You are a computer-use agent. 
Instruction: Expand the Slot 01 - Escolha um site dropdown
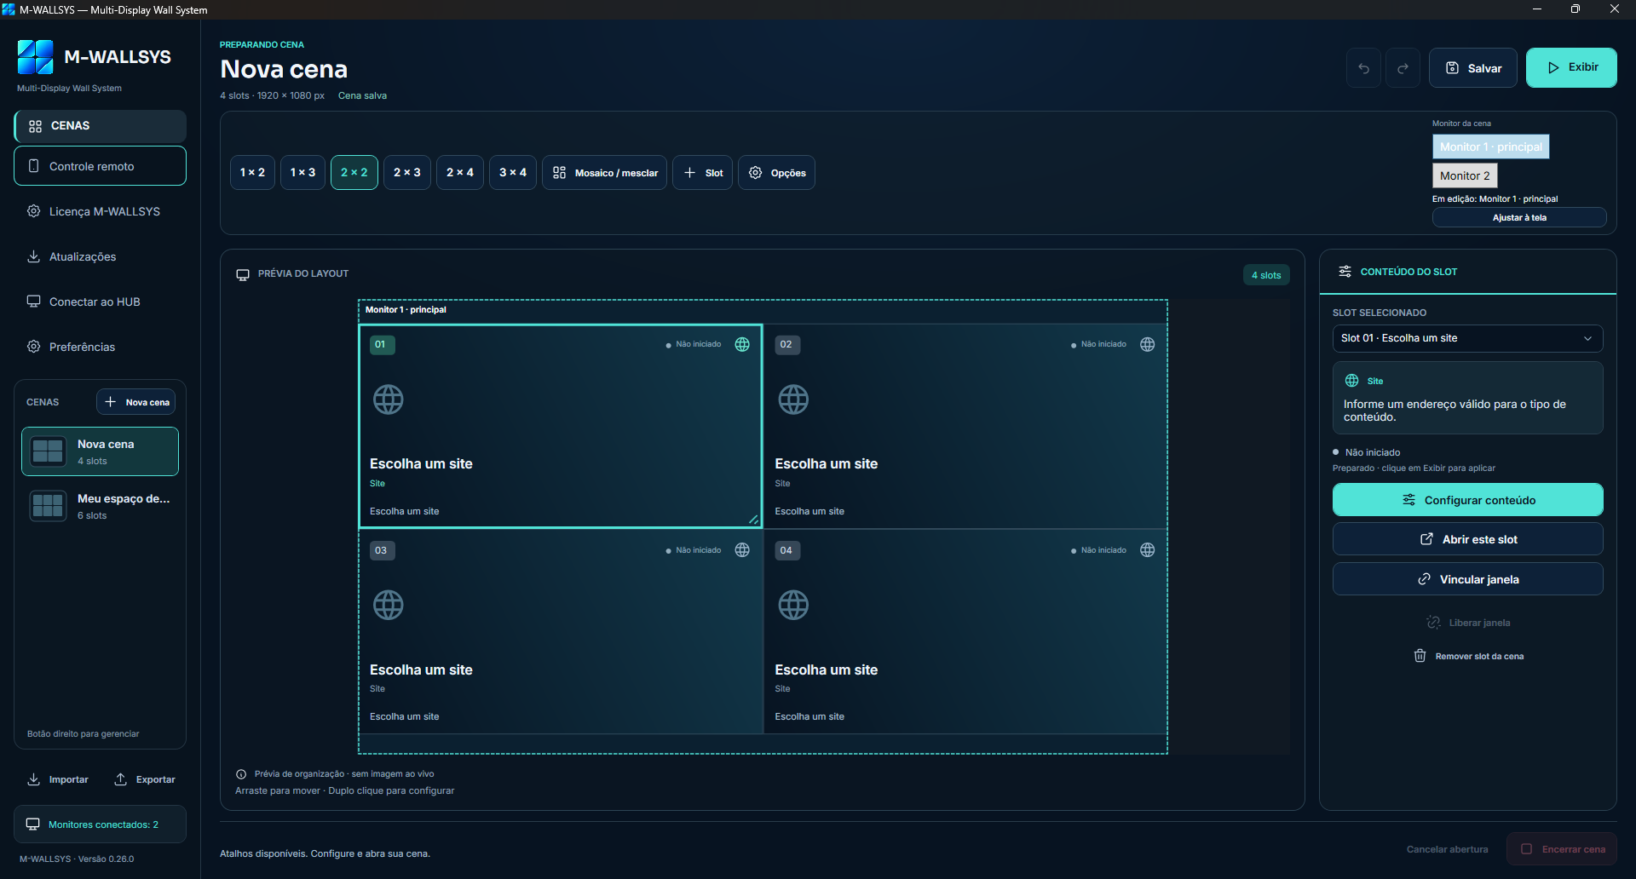1467,338
